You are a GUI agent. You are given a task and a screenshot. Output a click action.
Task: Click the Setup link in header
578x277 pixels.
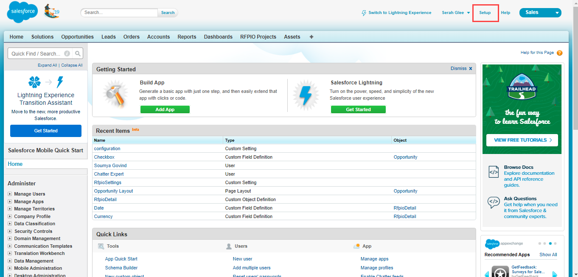pyautogui.click(x=485, y=13)
